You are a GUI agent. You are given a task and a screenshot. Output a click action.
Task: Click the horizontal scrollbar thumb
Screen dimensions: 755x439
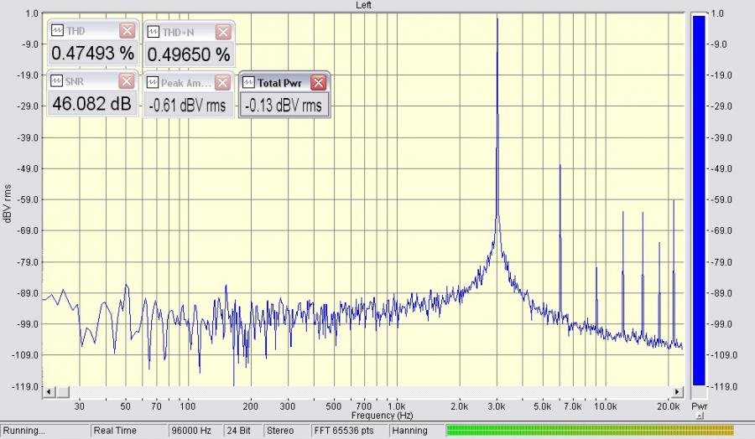tap(63, 392)
